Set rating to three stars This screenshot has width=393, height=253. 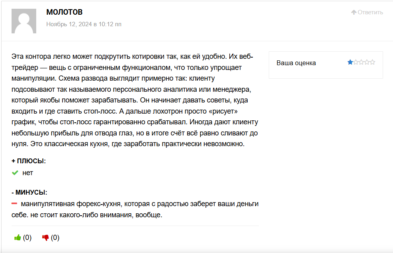pyautogui.click(x=361, y=62)
